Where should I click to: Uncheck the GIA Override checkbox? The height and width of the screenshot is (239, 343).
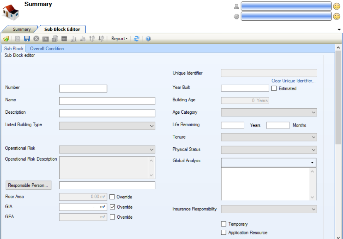(x=112, y=207)
